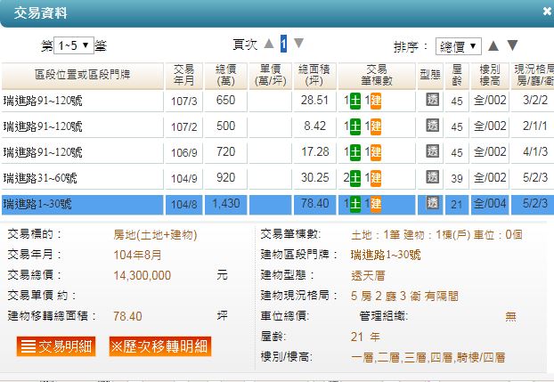Select row 瑞進路31~60號
The width and height of the screenshot is (554, 382).
click(x=277, y=178)
